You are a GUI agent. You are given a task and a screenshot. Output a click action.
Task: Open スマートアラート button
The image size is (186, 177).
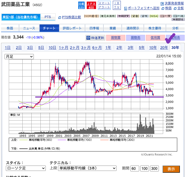[104, 5]
